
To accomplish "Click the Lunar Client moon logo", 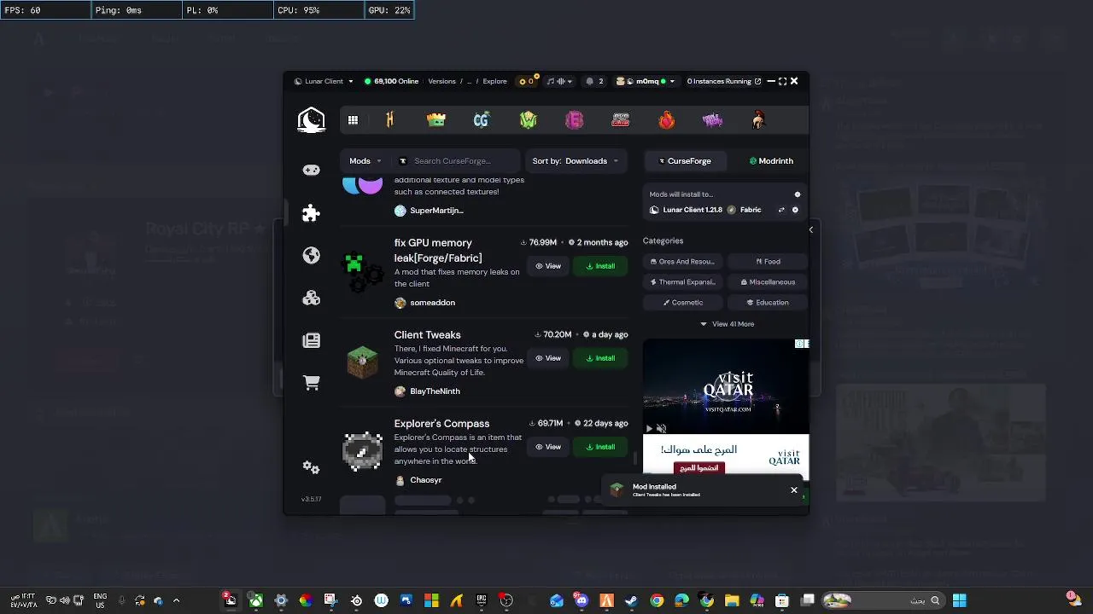I will pos(311,120).
